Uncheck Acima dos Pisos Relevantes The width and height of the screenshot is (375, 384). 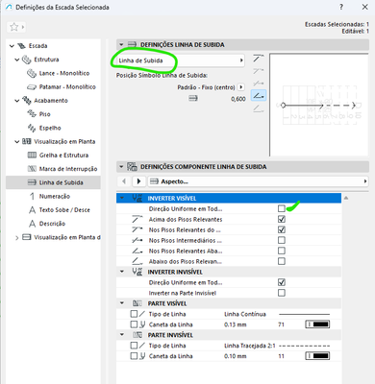282,219
